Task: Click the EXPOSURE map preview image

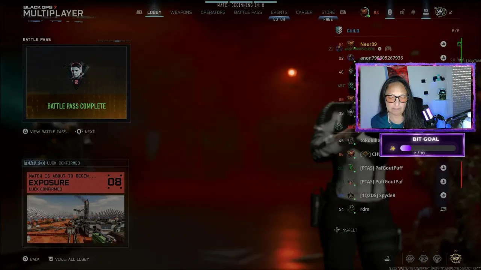Action: 76,219
